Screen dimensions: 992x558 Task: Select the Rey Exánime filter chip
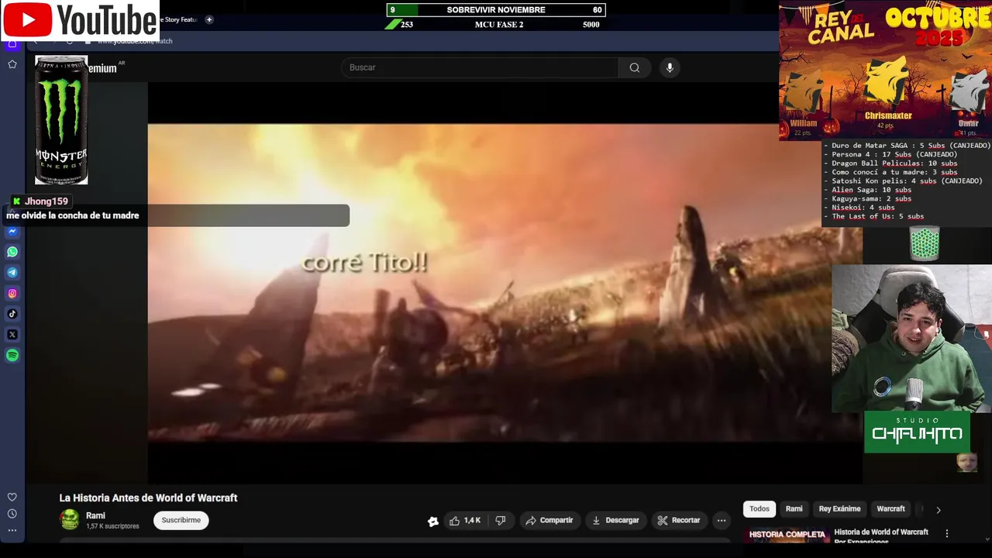[x=840, y=509]
